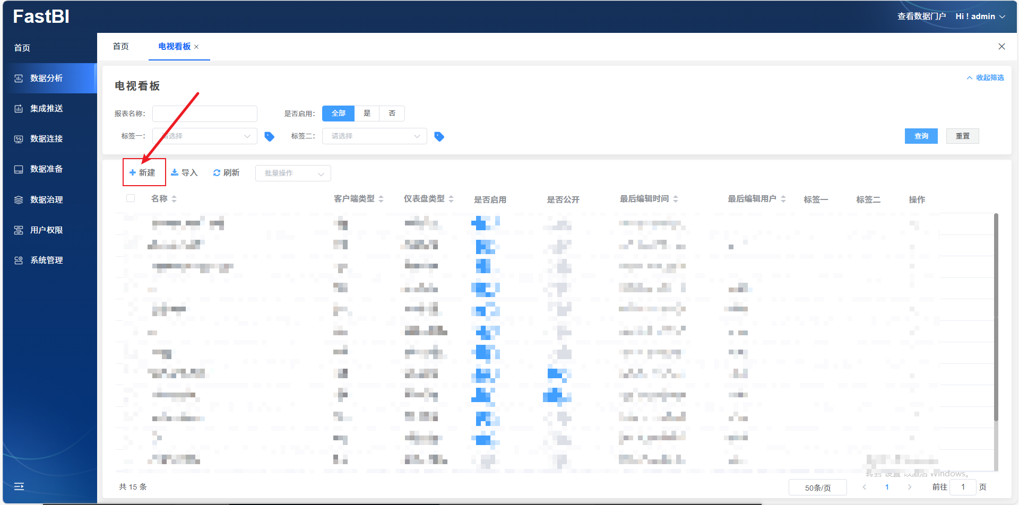Click the table's vertical scrollbar
This screenshot has height=505, width=1019.
coord(996,318)
